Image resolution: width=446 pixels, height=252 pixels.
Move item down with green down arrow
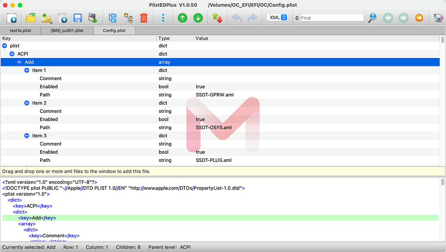[198, 18]
